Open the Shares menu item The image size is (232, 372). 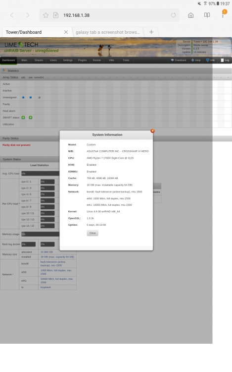[x=39, y=60]
